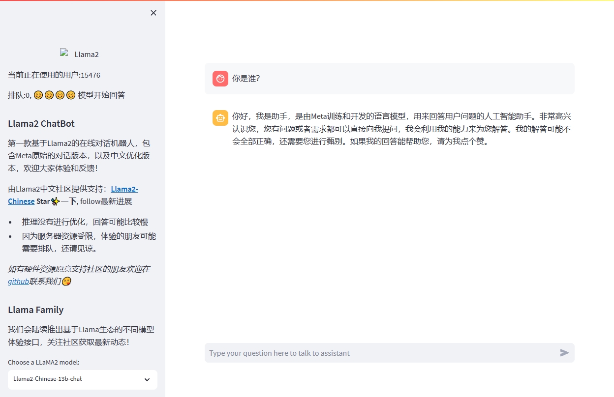The image size is (614, 397).
Task: Click the question input field
Action: pos(344,352)
